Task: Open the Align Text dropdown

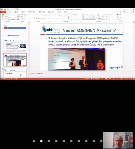Action: coord(72,17)
